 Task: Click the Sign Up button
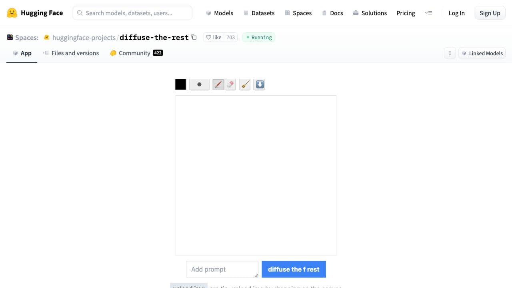coord(490,13)
